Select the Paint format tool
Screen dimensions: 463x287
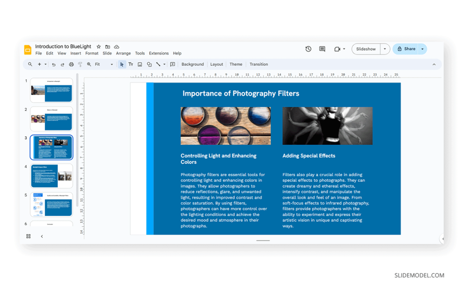[x=80, y=64]
